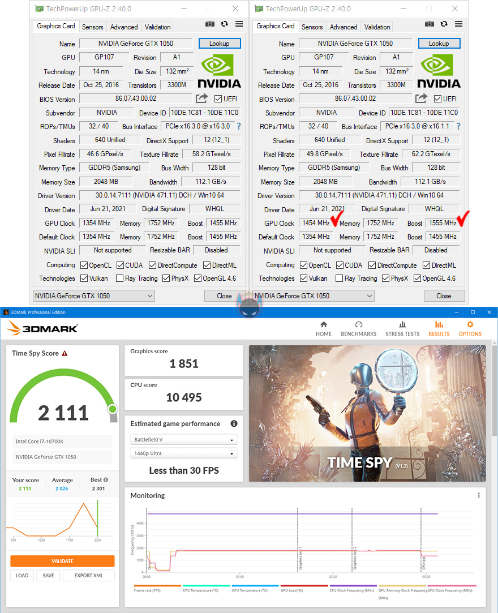Open Monitoring panel three-dot menu
498x613 pixels.
tap(479, 495)
